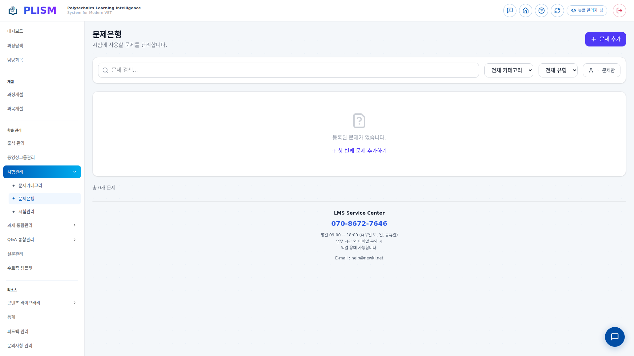This screenshot has width=634, height=356.
Task: Open 문제카테고리 in sidebar
Action: pos(30,186)
